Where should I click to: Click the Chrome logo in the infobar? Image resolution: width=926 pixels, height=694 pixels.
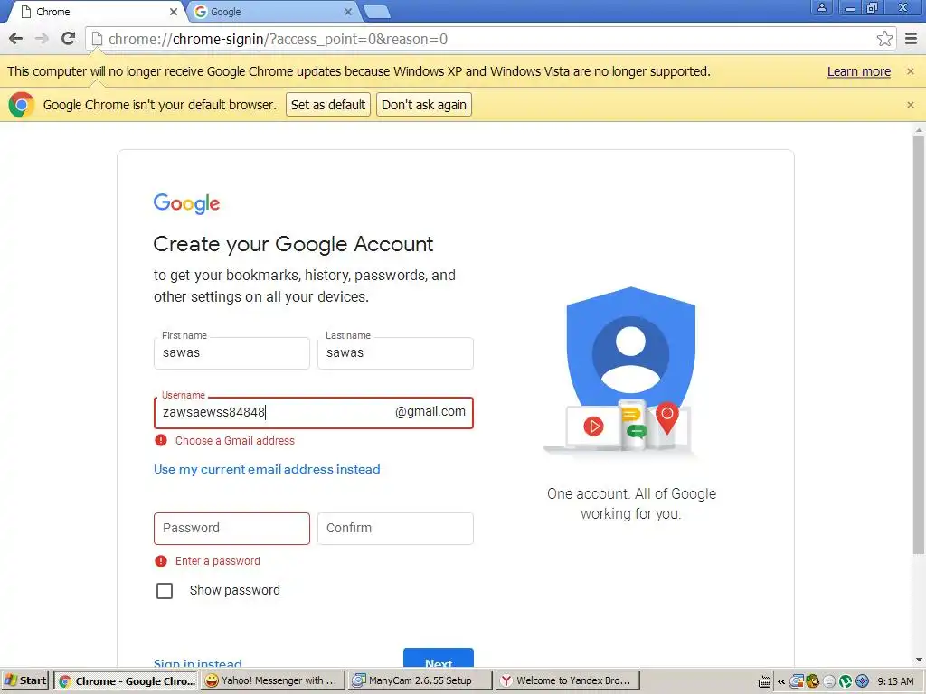(x=22, y=105)
